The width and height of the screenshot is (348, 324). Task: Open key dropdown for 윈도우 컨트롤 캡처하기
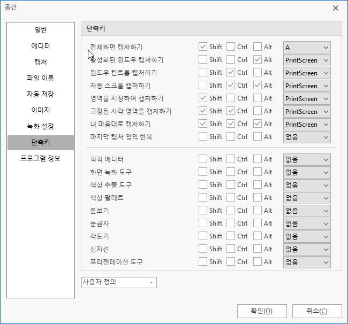[307, 73]
